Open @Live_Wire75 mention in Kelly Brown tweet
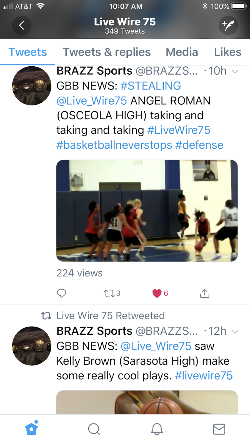The image size is (250, 444). (156, 346)
